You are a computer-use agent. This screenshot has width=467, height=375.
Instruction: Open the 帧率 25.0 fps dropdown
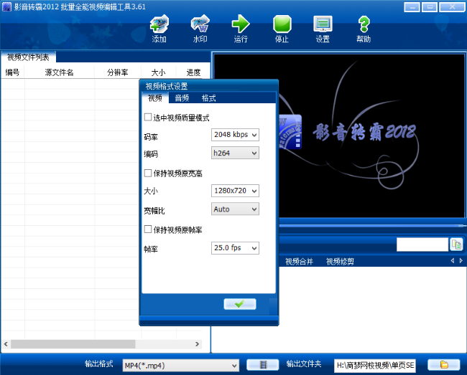tap(235, 248)
